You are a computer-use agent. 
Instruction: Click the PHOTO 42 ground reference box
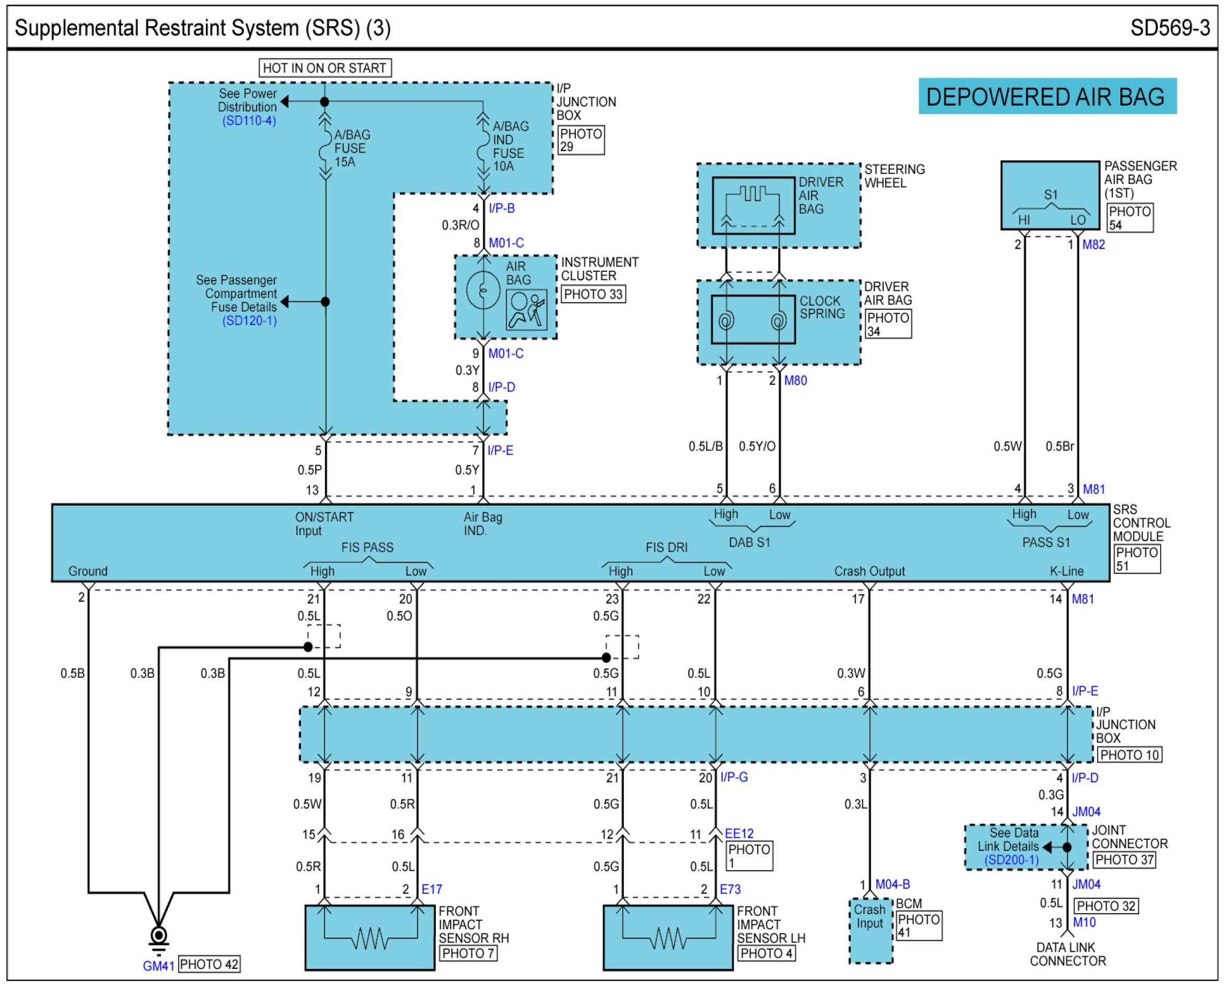pos(209,964)
